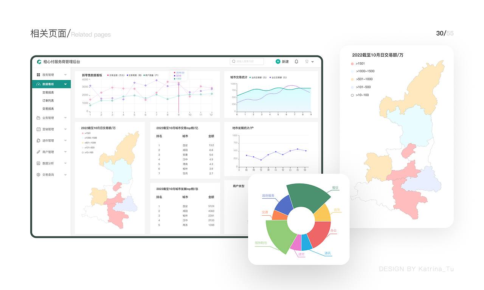Click the user avatar icon in header

(x=307, y=62)
